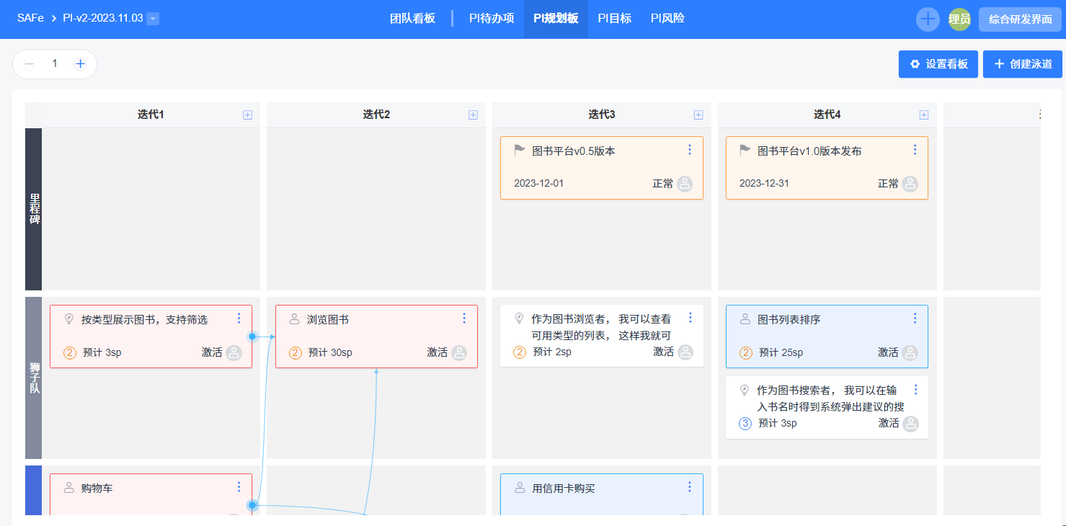The height and width of the screenshot is (526, 1066).
Task: Click the plus icon in 迭代3 column header
Action: pos(698,115)
